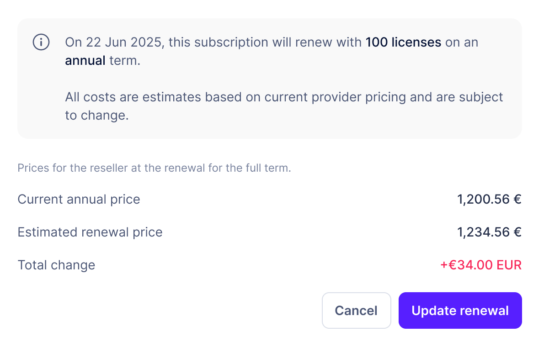
Task: Click the word "term." after annual
Action: tap(125, 61)
